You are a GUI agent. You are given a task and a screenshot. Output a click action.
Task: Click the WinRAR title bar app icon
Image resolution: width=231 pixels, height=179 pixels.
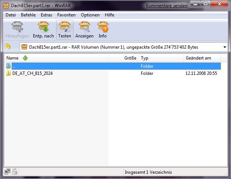click(x=6, y=6)
